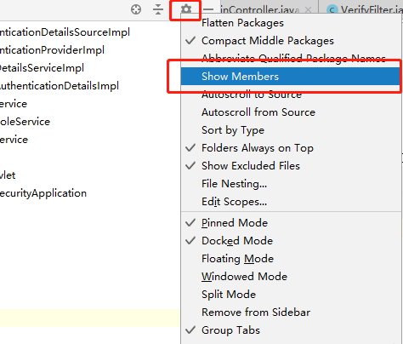Enable Autoscroll from Source
The image size is (403, 344).
(258, 112)
